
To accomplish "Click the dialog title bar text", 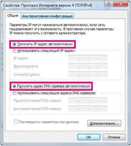I will [48, 5].
